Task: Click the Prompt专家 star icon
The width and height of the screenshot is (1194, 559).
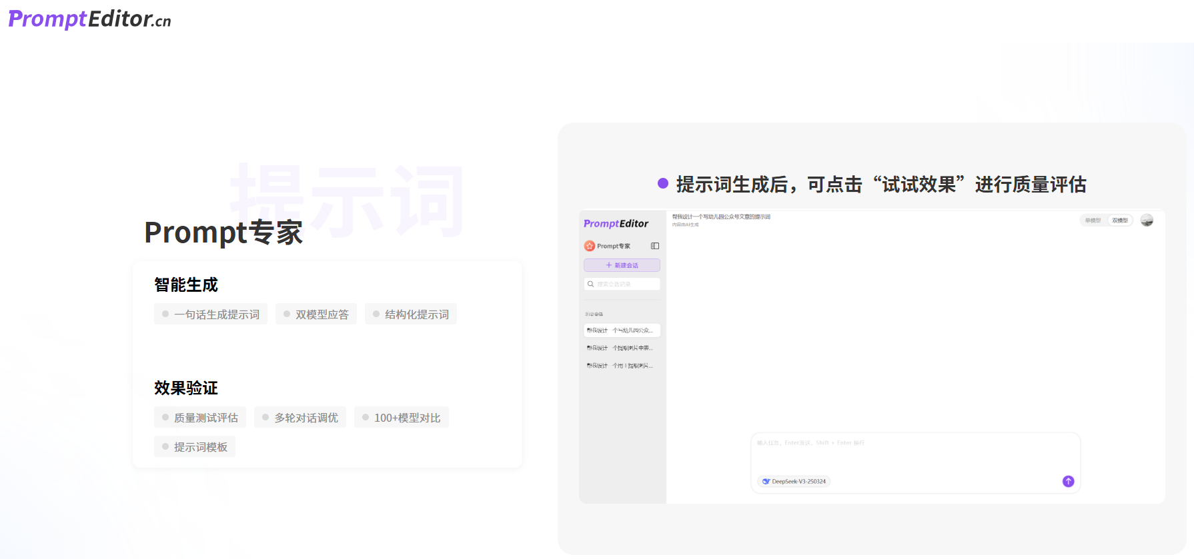Action: [590, 246]
